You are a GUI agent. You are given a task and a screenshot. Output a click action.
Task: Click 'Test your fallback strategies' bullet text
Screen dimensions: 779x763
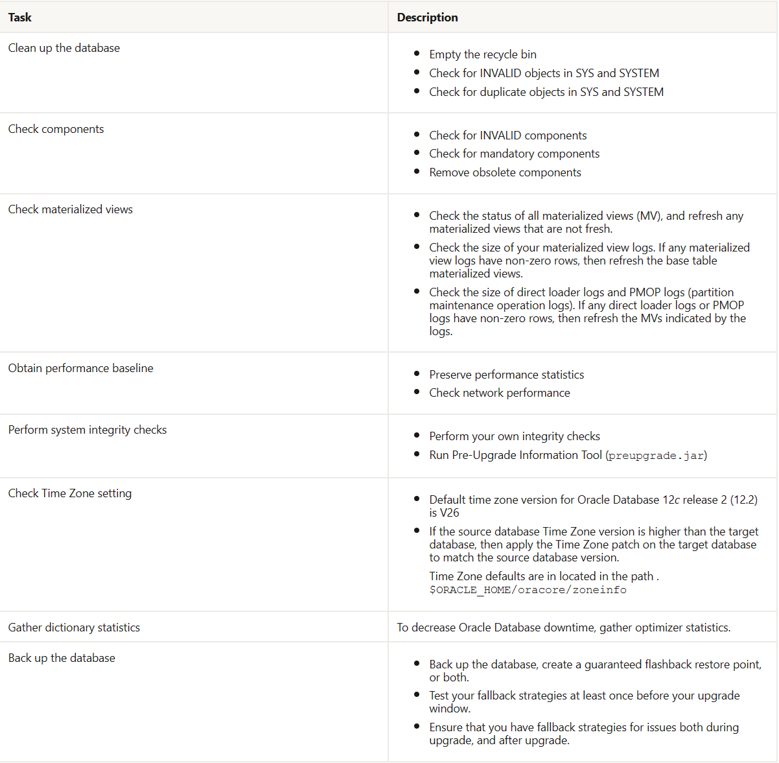583,696
